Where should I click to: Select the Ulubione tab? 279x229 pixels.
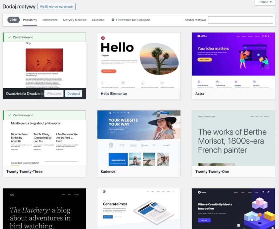(x=98, y=20)
